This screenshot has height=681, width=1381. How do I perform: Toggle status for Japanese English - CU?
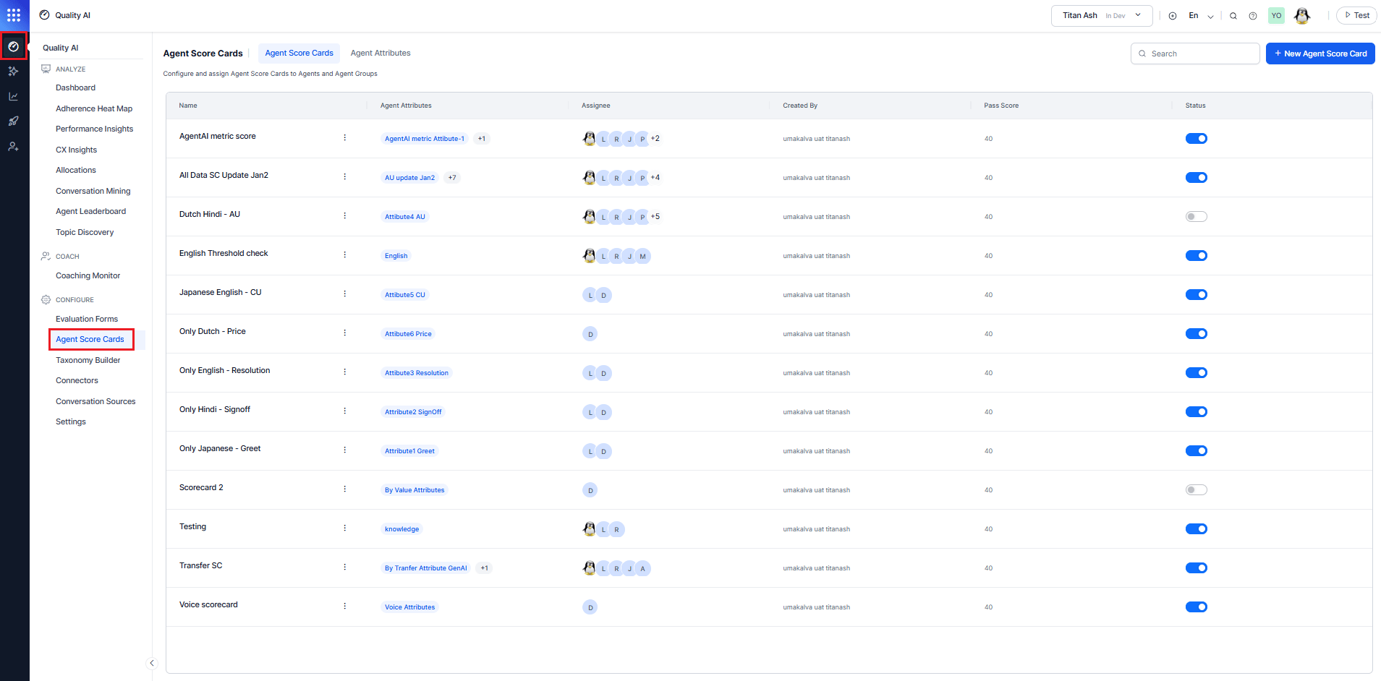point(1196,295)
